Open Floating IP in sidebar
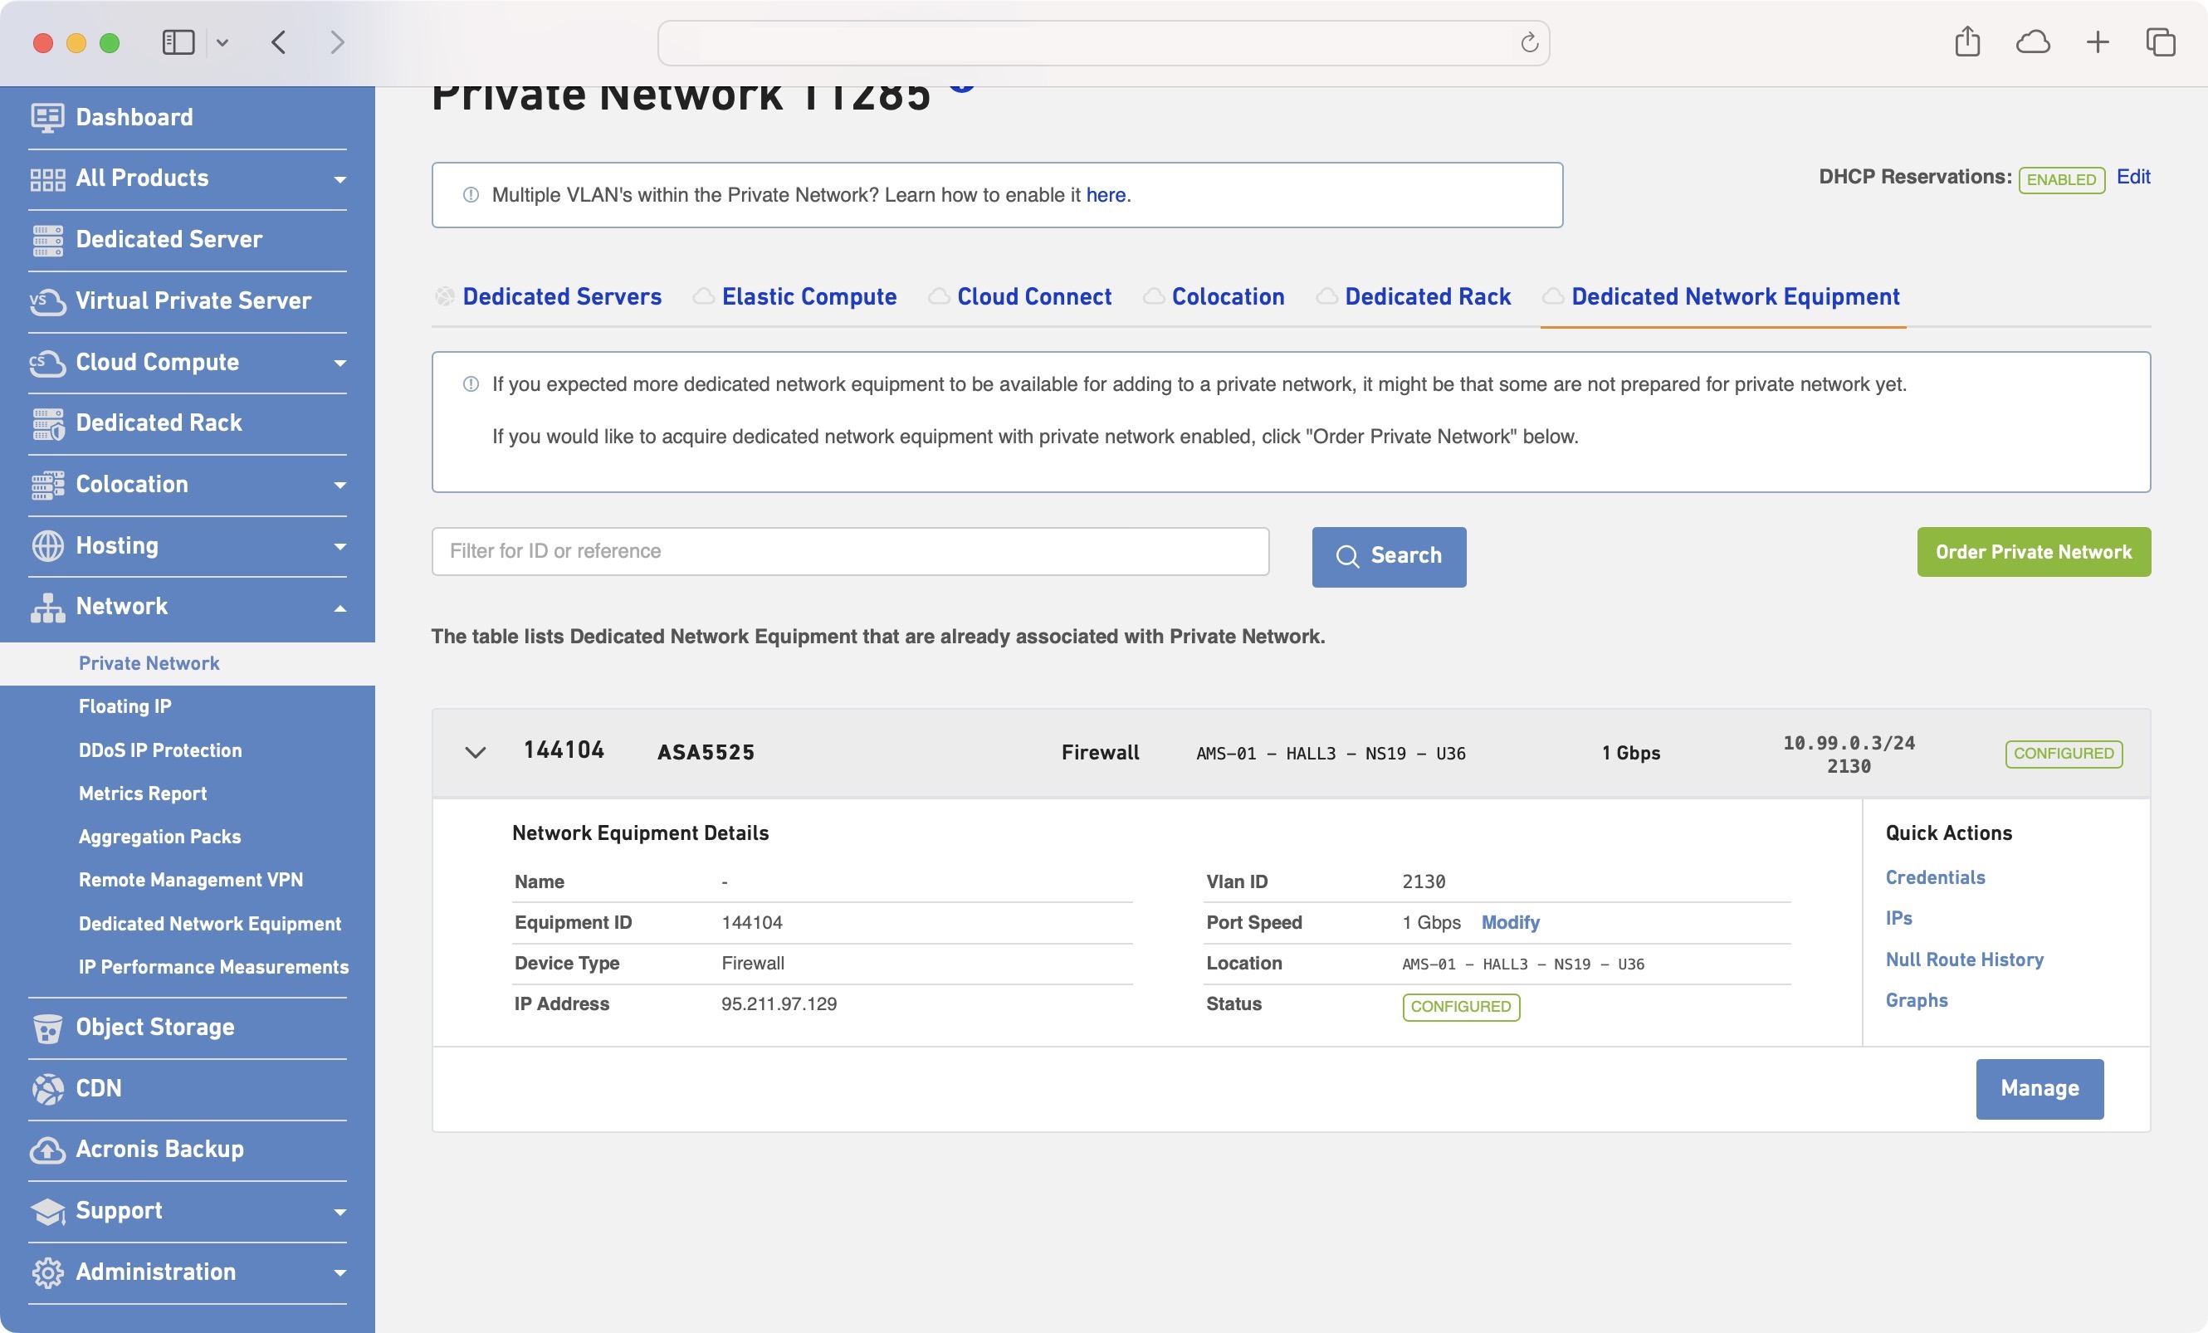Viewport: 2208px width, 1333px height. (125, 706)
